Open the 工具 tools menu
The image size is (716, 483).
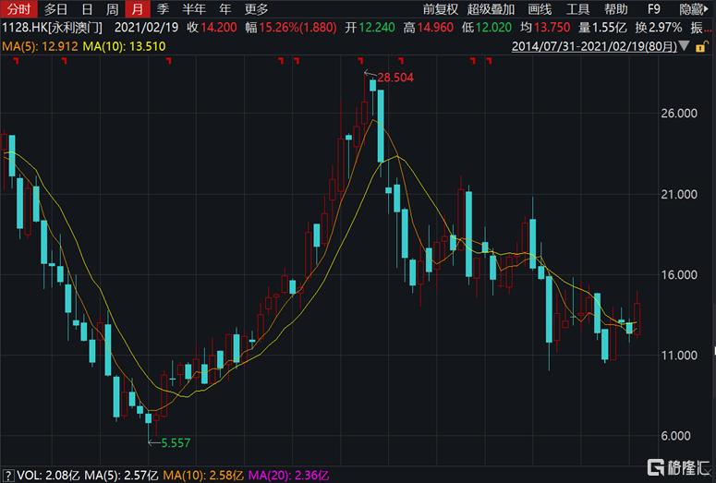pos(577,9)
